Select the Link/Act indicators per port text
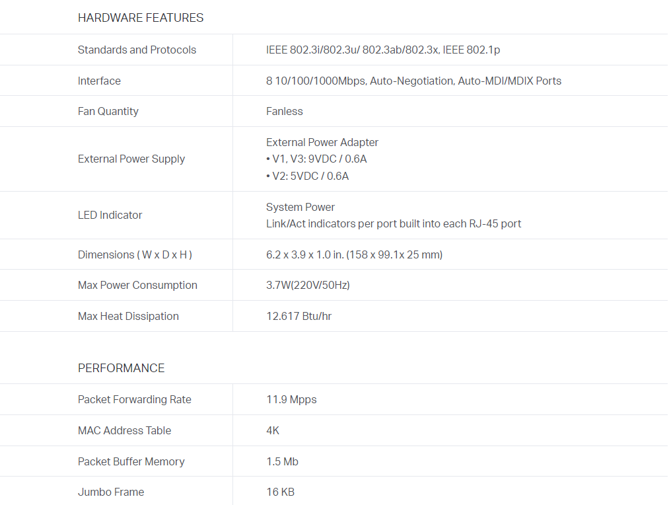Screen dimensions: 671x505 coord(393,224)
